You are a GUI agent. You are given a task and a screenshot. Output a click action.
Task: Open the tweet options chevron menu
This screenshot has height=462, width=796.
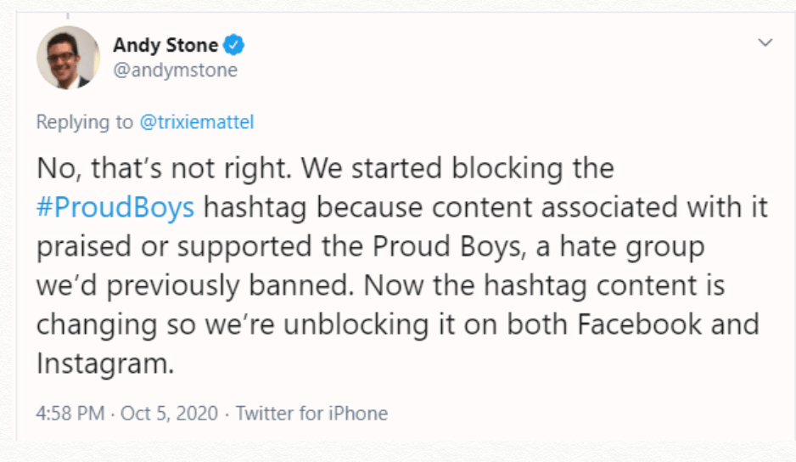[765, 42]
